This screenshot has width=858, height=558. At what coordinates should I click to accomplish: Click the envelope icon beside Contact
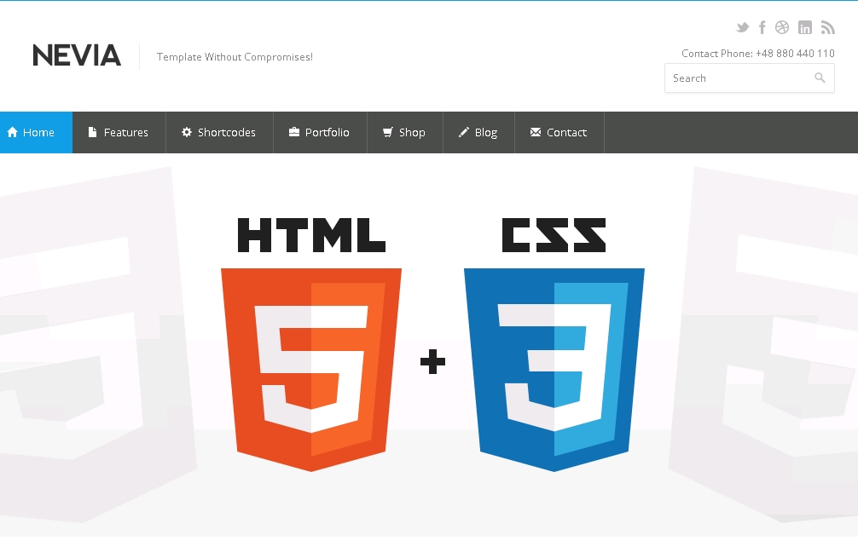[x=536, y=132]
